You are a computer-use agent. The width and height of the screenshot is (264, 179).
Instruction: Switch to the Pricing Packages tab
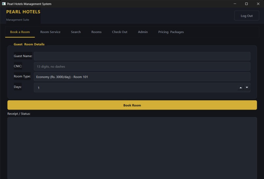pos(171,32)
